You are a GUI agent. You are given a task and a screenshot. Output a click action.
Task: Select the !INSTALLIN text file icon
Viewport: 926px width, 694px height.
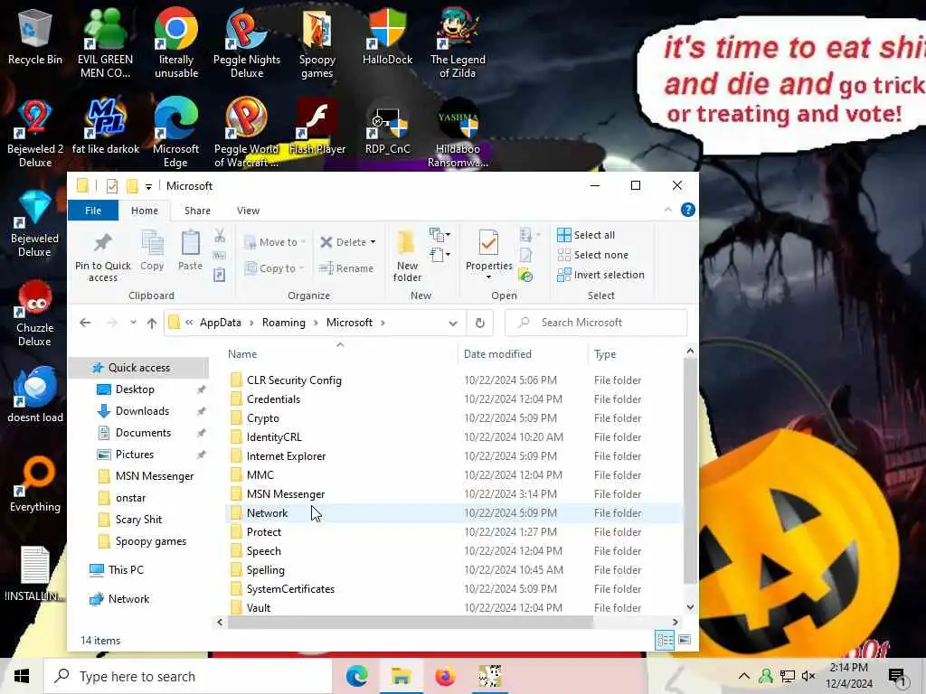(35, 574)
